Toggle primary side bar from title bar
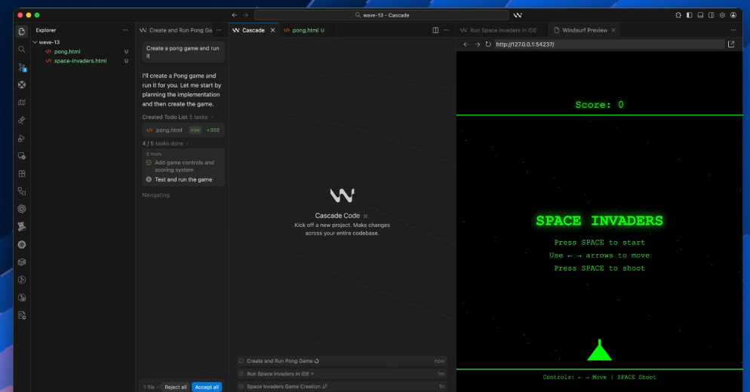Image resolution: width=750 pixels, height=392 pixels. pyautogui.click(x=689, y=15)
